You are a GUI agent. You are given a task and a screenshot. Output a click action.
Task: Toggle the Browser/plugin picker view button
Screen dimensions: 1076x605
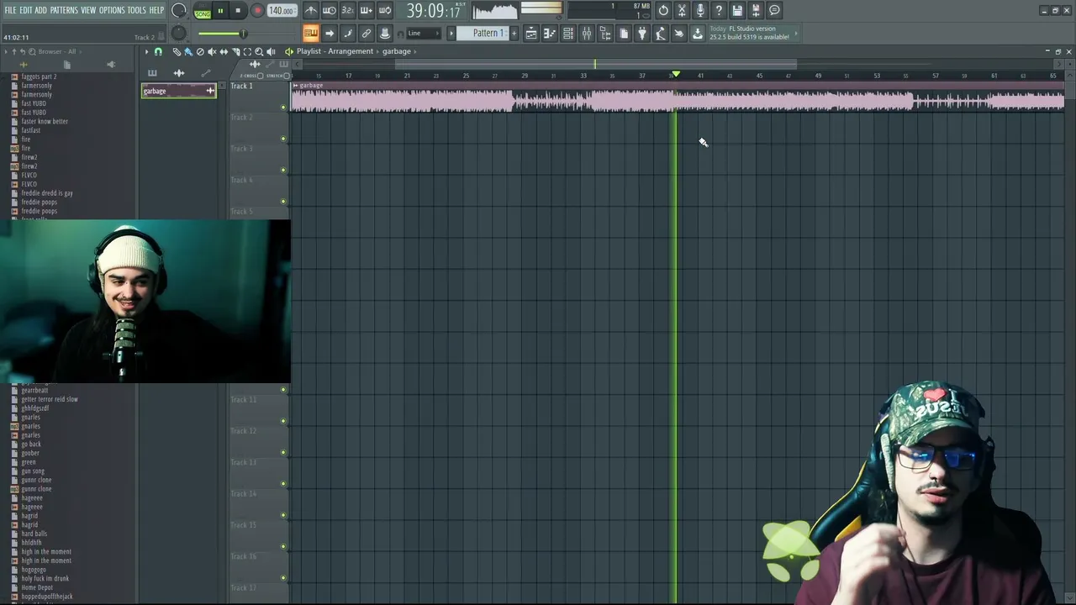(605, 34)
